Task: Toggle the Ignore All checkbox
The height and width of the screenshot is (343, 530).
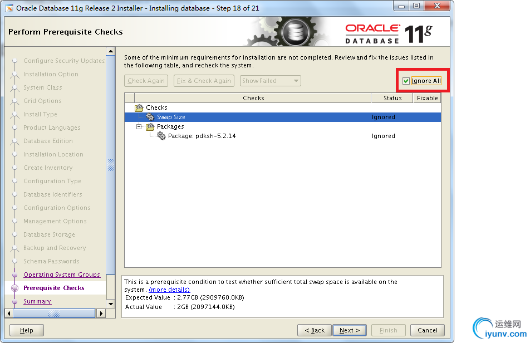Action: coord(406,81)
